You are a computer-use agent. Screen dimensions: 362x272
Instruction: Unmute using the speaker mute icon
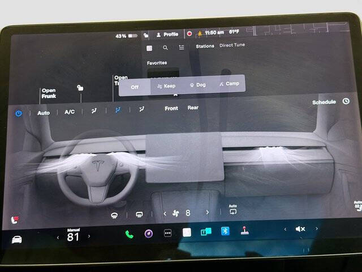[x=300, y=229]
